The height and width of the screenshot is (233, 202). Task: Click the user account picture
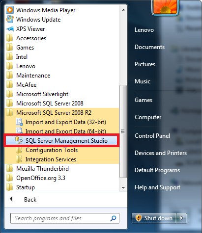pyautogui.click(x=165, y=7)
